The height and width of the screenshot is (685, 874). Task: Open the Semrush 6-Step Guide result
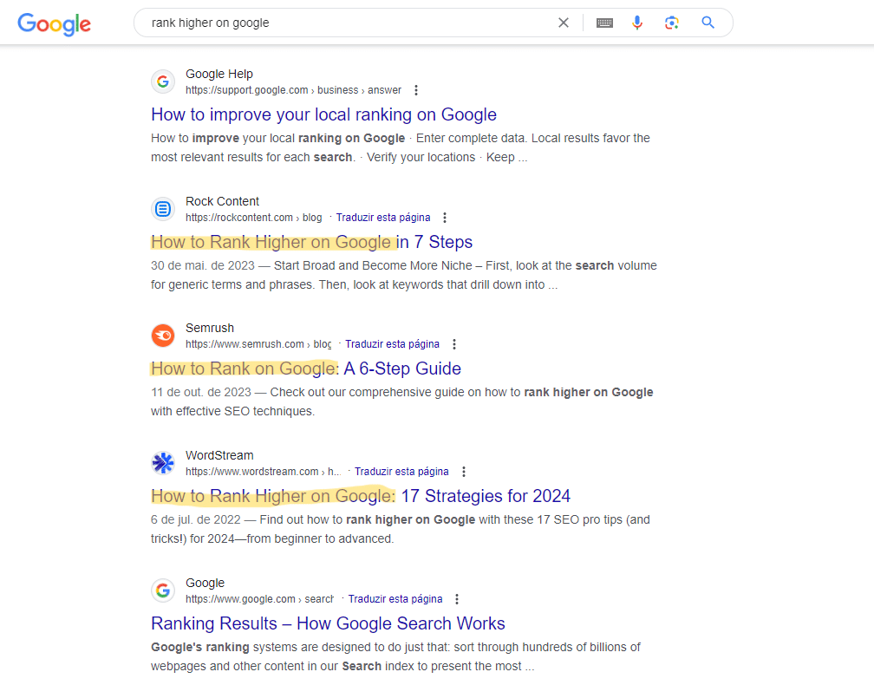click(x=306, y=369)
